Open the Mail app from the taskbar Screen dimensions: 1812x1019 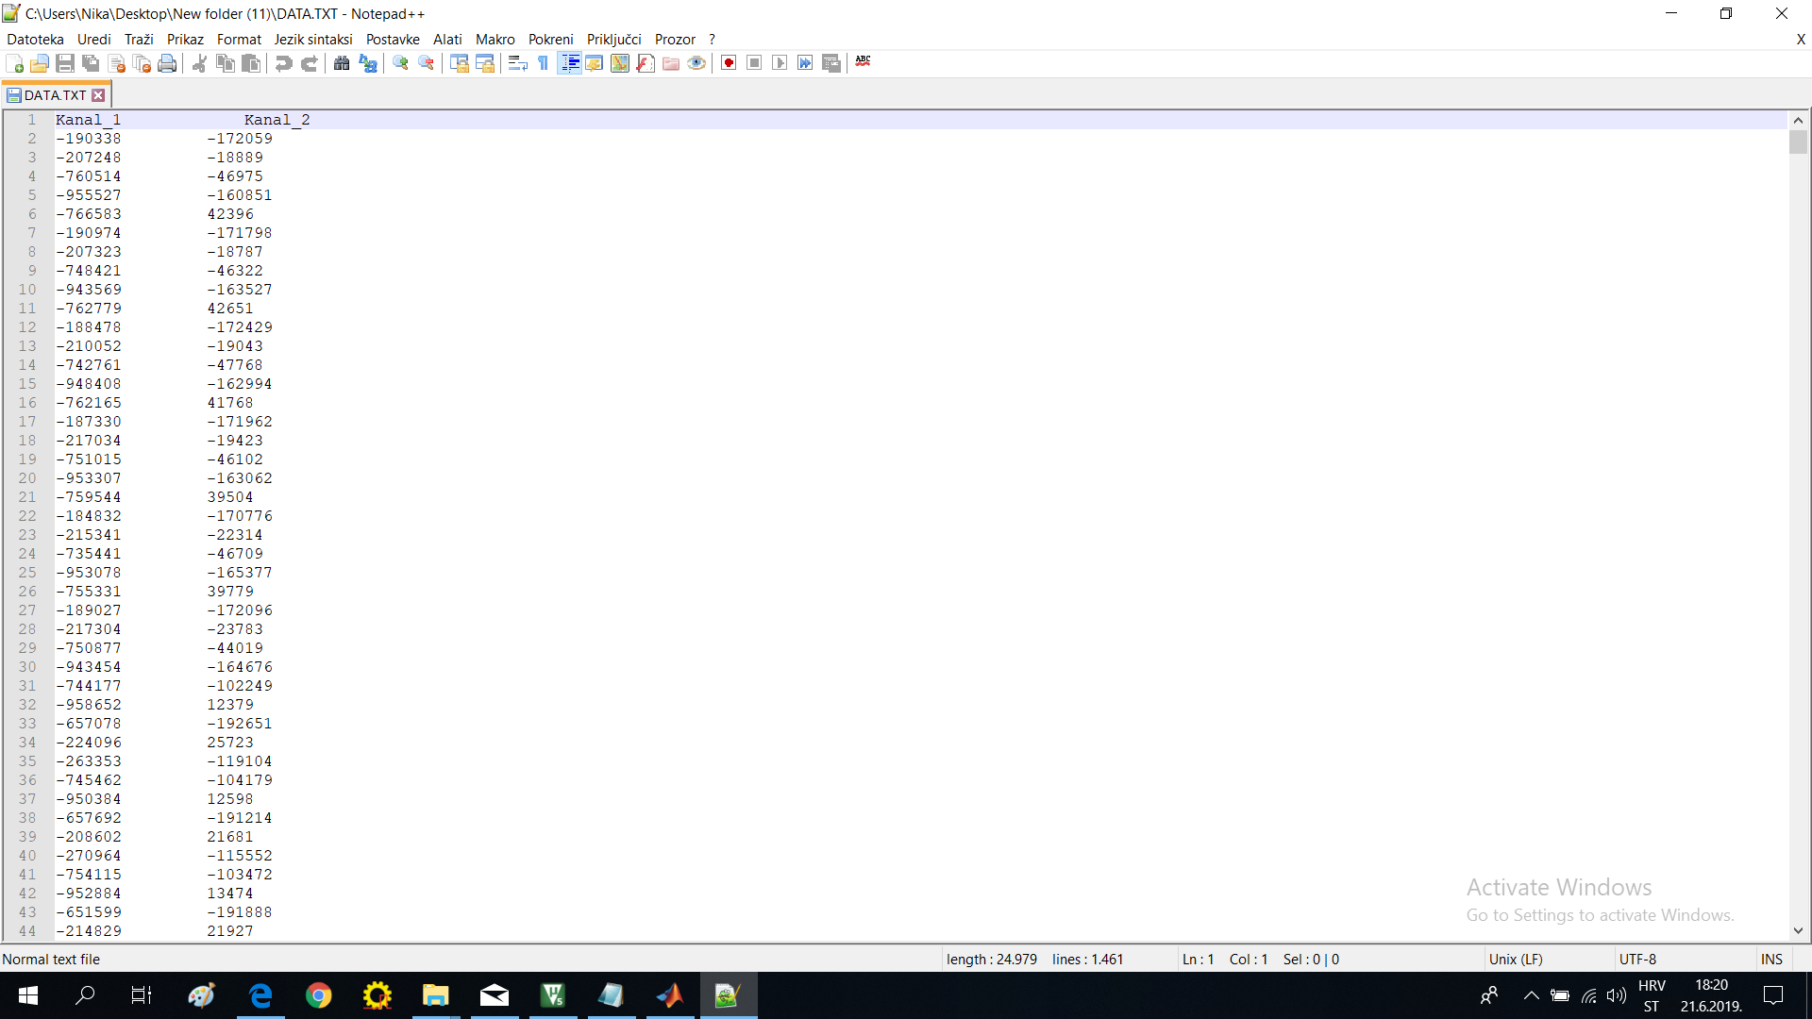[495, 995]
